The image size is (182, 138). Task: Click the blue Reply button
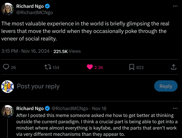[166, 86]
